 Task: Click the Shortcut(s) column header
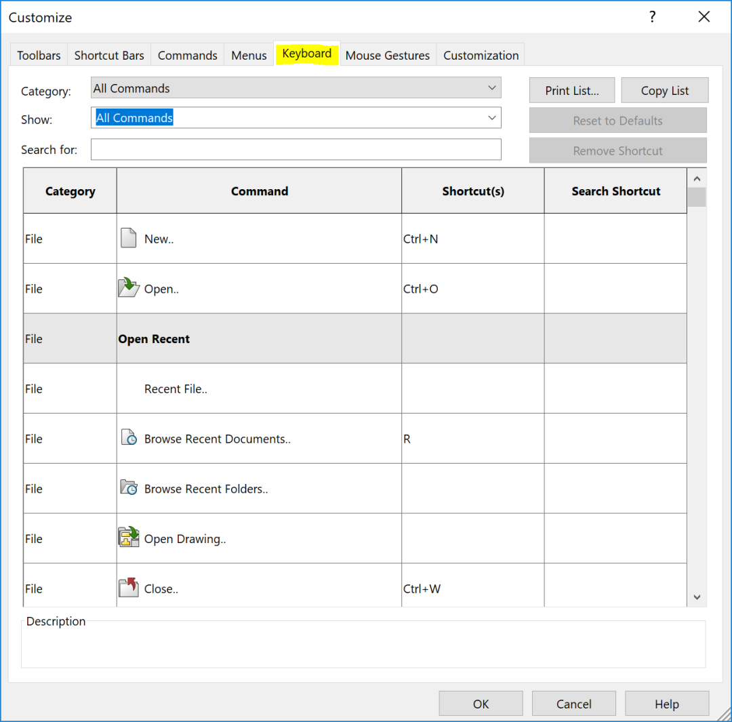pos(473,191)
